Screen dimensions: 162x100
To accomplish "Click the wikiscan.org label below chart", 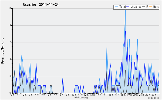I will [x=81, y=98].
